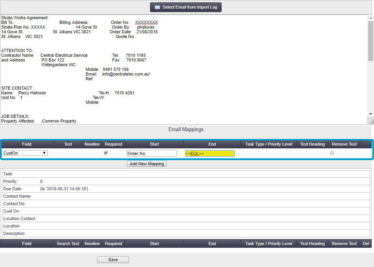The height and width of the screenshot is (267, 374).
Task: Click the phalloran Order By value
Action: point(146,27)
